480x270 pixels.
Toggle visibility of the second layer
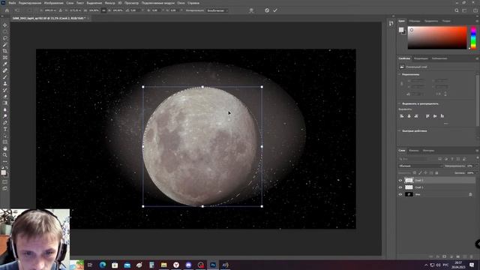click(400, 187)
